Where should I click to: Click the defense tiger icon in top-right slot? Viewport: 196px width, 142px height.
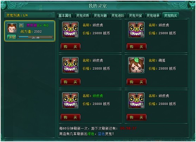click(x=136, y=30)
